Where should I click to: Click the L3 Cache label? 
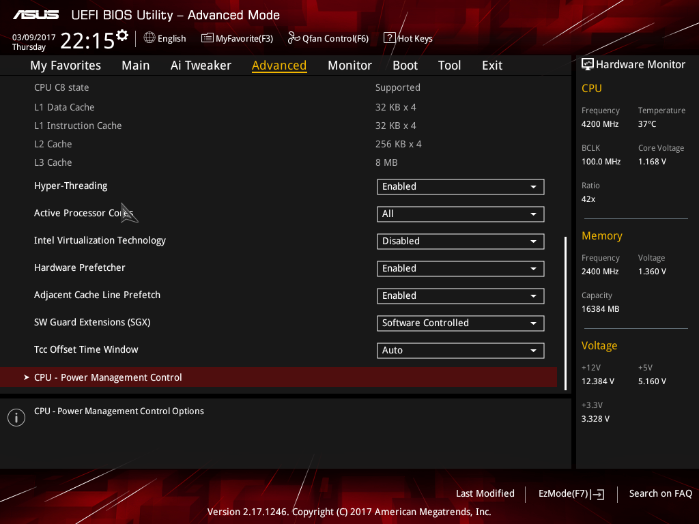[53, 162]
